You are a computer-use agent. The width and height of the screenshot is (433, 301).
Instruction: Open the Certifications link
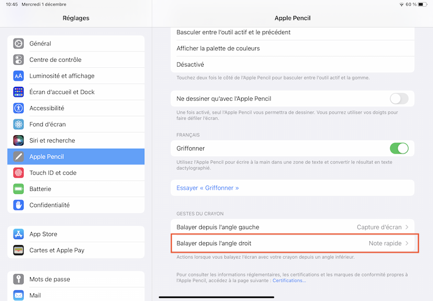pos(288,280)
